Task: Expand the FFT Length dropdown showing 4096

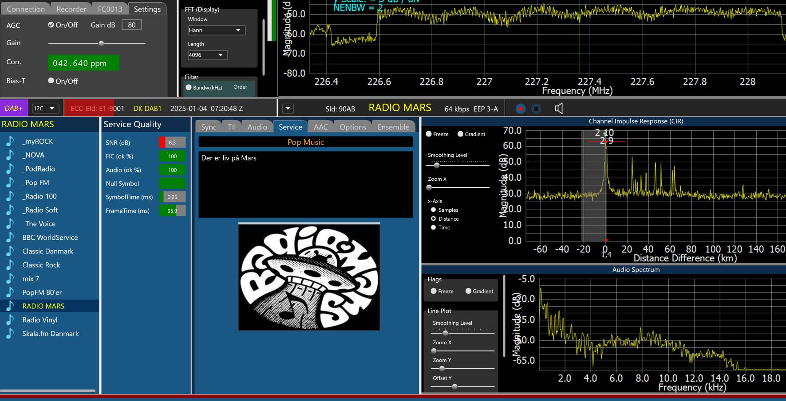Action: (x=207, y=55)
